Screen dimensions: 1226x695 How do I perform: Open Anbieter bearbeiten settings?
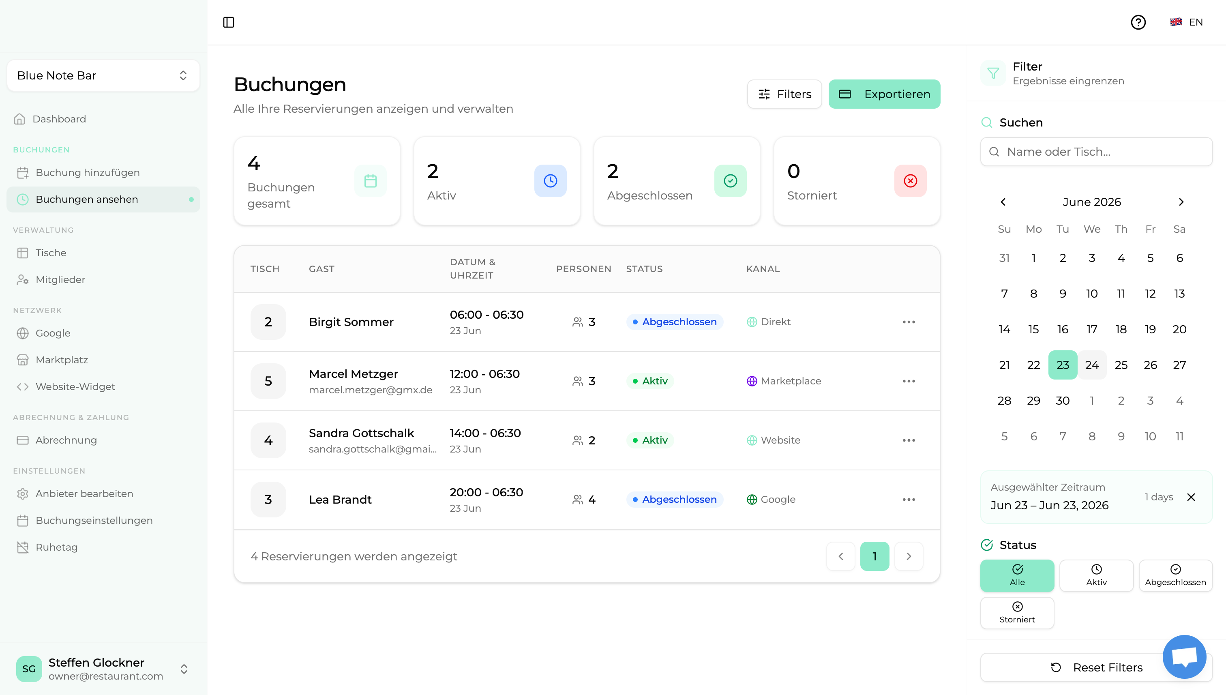click(x=103, y=493)
